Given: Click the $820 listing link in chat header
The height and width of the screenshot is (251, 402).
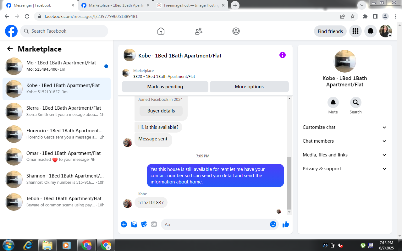Looking at the screenshot, I should coord(164,76).
